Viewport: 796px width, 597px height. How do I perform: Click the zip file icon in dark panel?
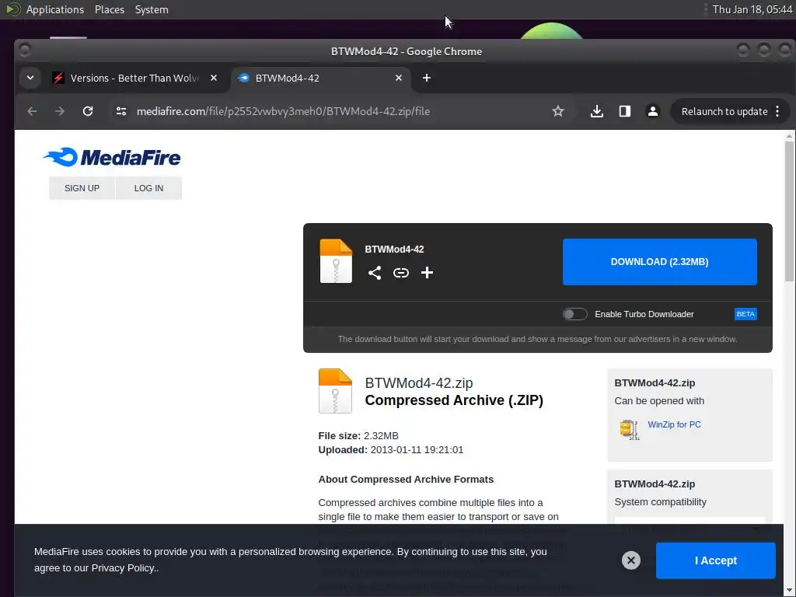pos(336,261)
